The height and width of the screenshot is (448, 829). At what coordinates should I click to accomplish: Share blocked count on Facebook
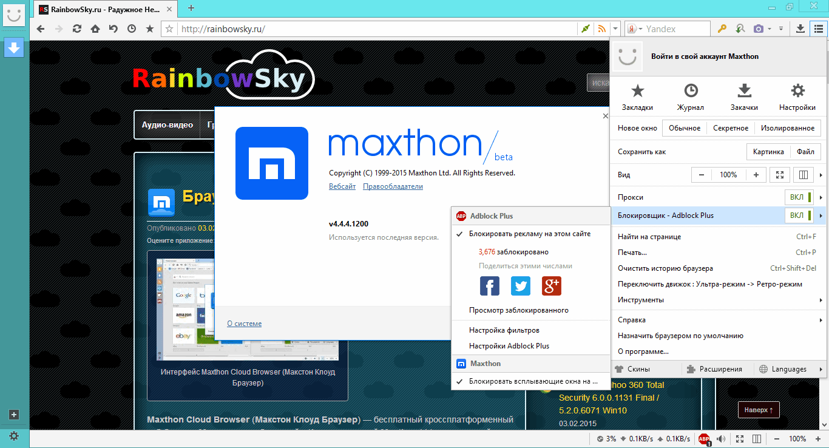point(490,286)
